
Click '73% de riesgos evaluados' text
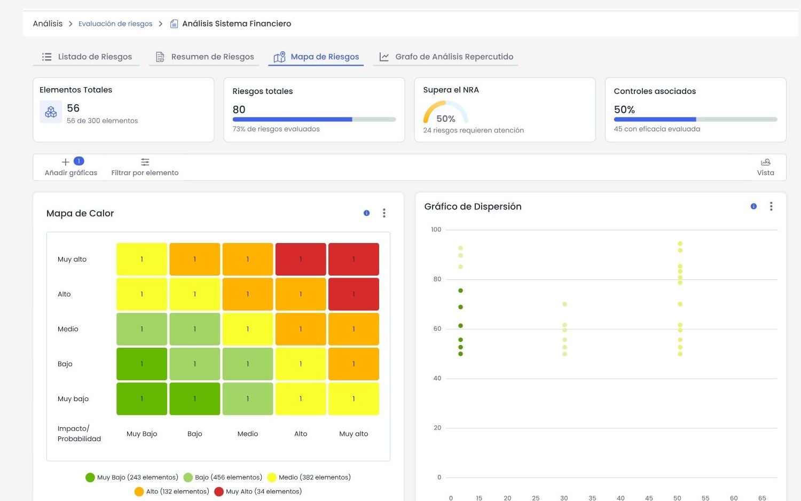point(276,129)
